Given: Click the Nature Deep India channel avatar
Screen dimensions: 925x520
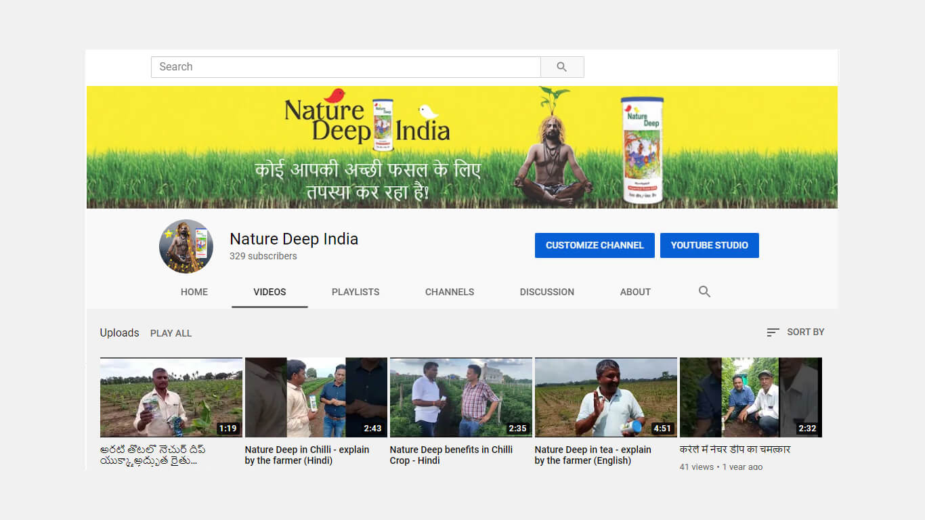Looking at the screenshot, I should tap(186, 246).
